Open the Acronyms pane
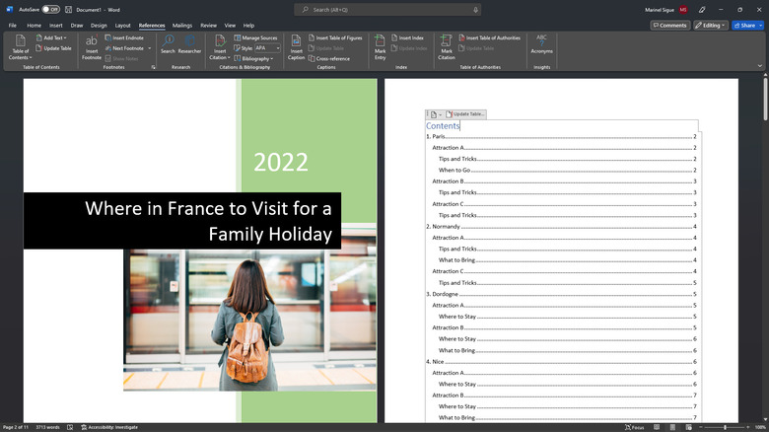Image resolution: width=769 pixels, height=432 pixels. (541, 44)
